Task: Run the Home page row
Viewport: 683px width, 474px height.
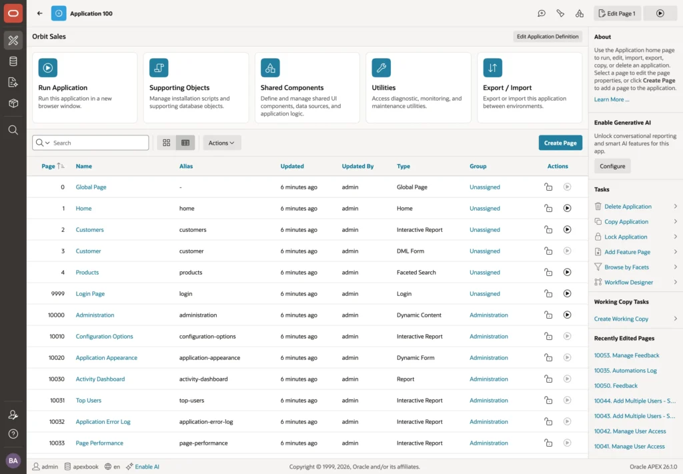Action: [x=567, y=208]
